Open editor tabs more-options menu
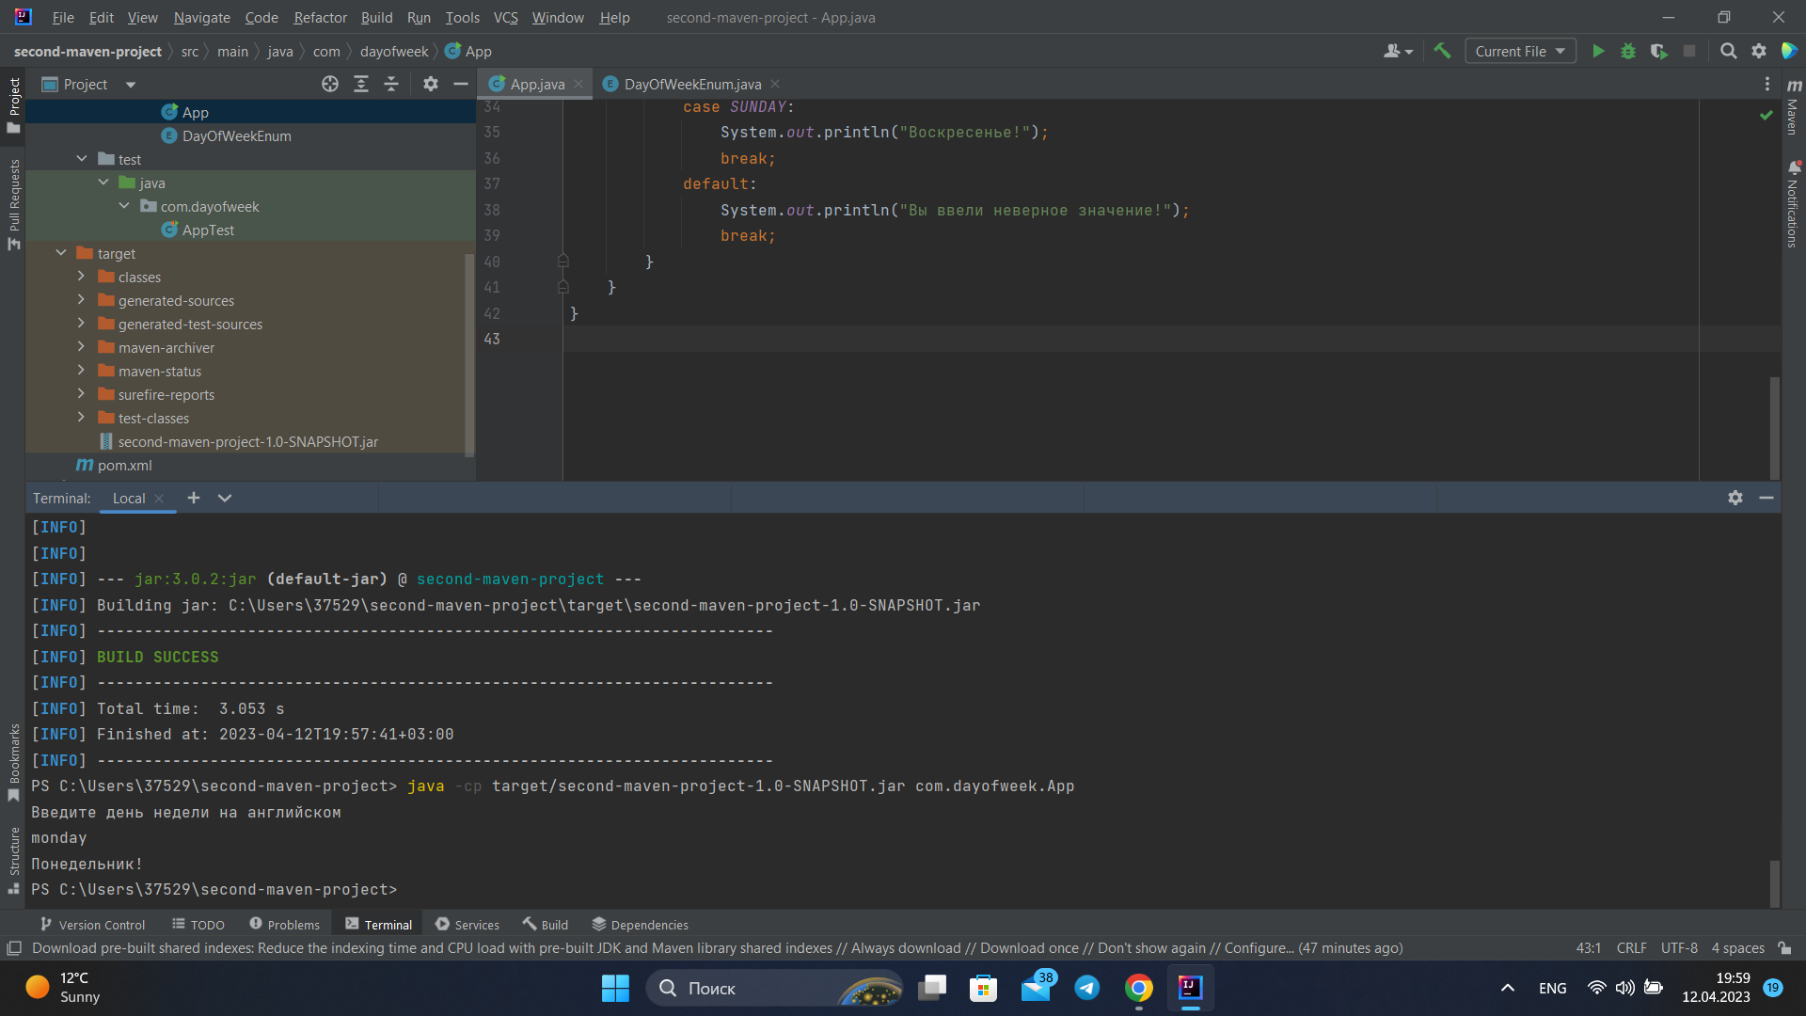 1767,85
